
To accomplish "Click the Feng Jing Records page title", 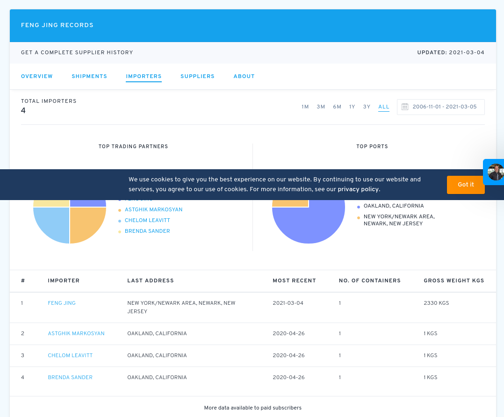I will coord(57,25).
